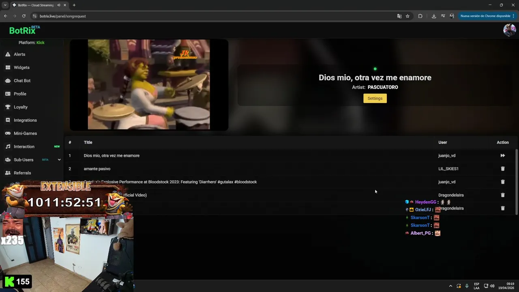Click the Sub-Users people icon

[8, 160]
